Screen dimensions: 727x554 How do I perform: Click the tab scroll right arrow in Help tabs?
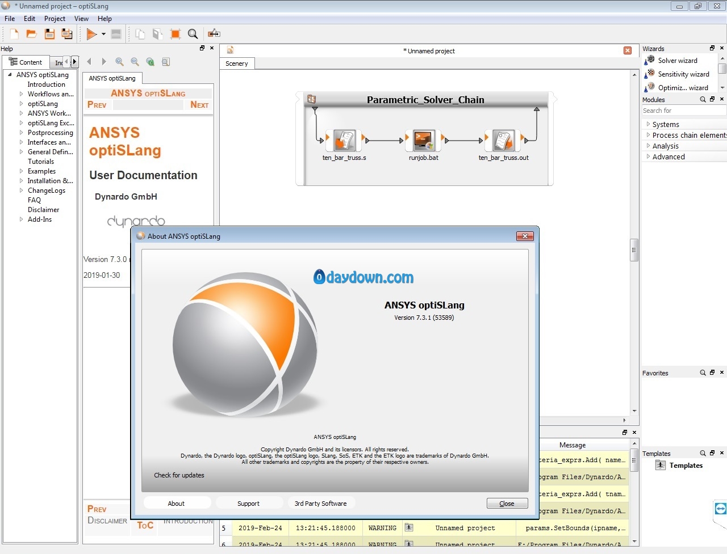[x=74, y=61]
